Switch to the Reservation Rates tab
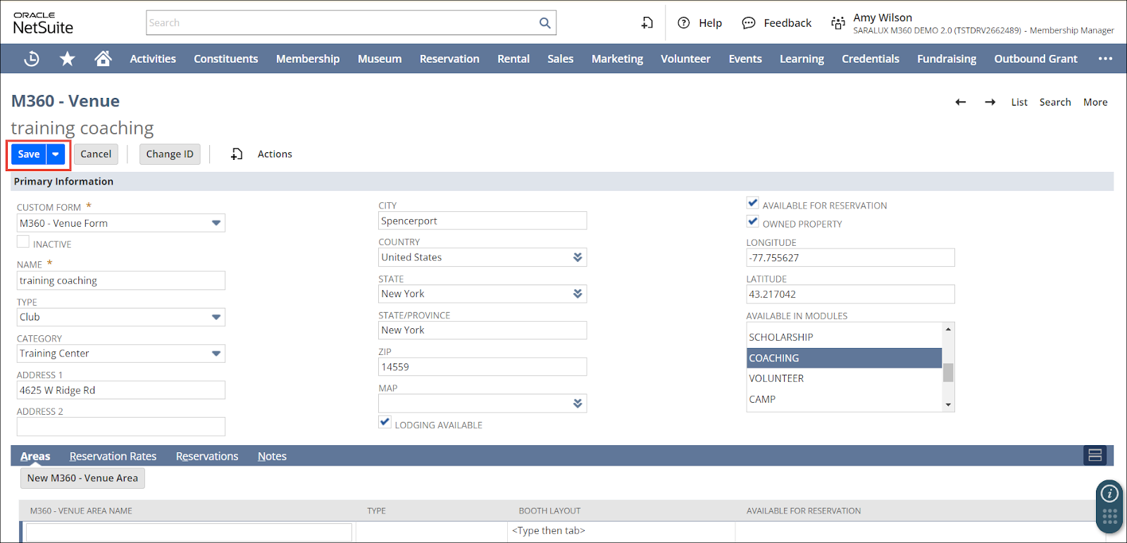Viewport: 1127px width, 543px height. [x=113, y=456]
